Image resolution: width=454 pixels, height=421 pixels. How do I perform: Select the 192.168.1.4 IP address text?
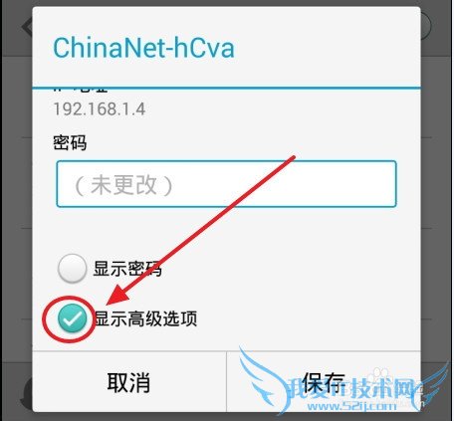(100, 109)
